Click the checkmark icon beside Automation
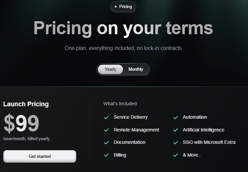 175,117
